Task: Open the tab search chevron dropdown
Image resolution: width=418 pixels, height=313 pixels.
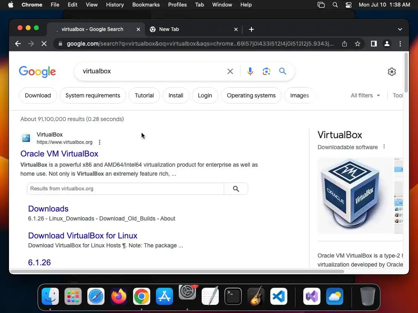Action: point(400,29)
